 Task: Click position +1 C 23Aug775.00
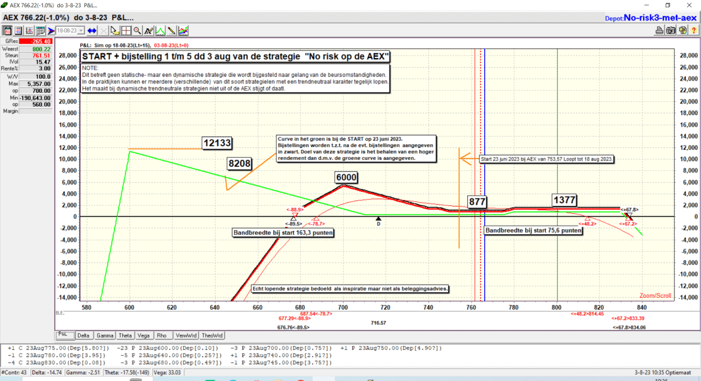(58, 348)
